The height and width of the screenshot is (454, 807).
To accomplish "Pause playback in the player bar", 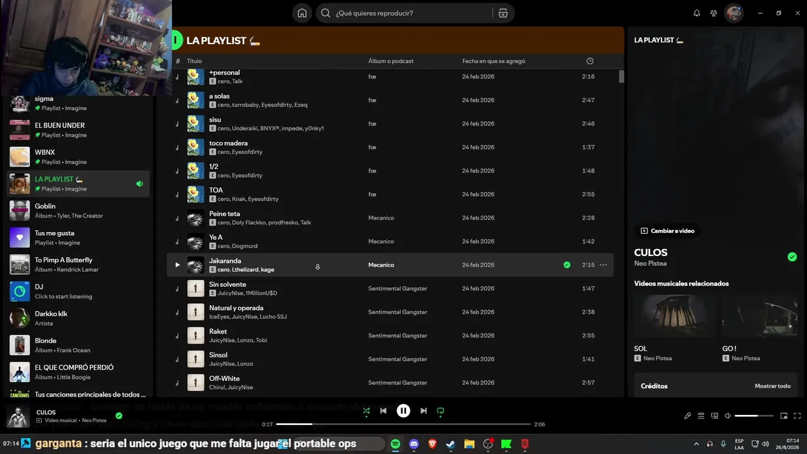I will click(x=403, y=411).
